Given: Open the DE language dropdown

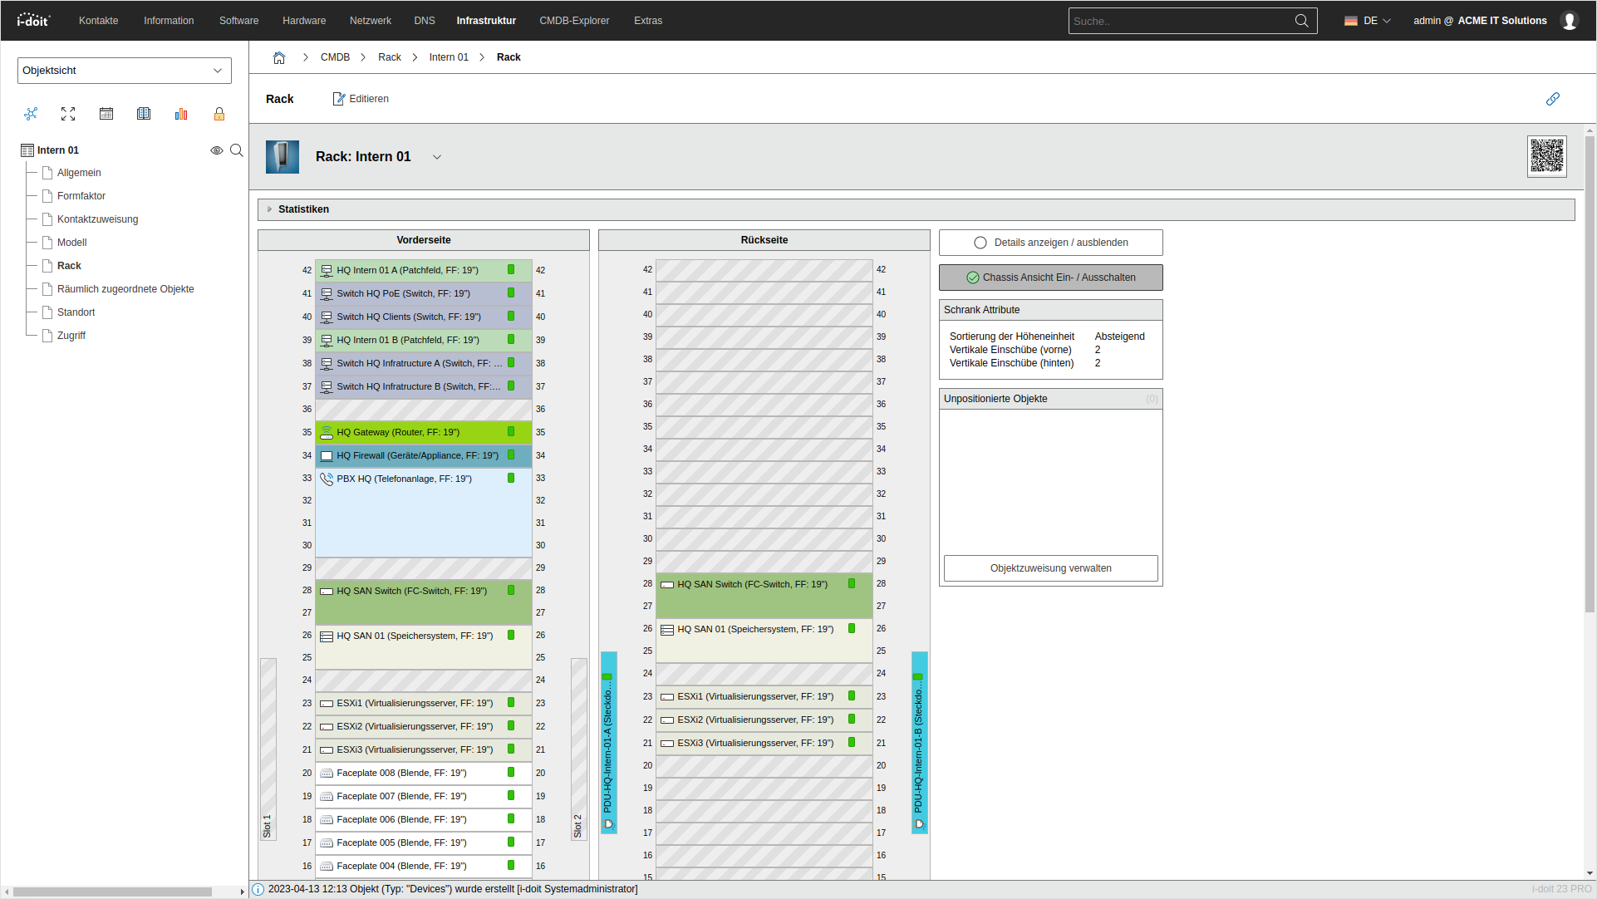Looking at the screenshot, I should [x=1368, y=21].
